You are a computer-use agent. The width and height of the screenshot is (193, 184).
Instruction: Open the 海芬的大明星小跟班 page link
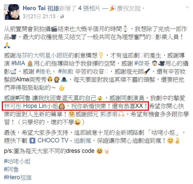pos(42,55)
